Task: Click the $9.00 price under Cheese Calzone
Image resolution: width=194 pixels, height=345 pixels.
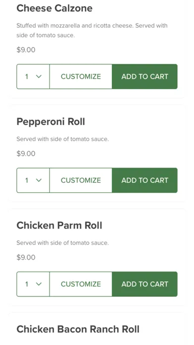Action: tap(26, 50)
